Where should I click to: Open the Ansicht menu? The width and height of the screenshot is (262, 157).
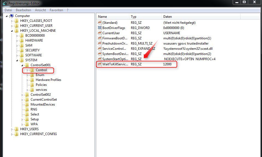pos(40,10)
